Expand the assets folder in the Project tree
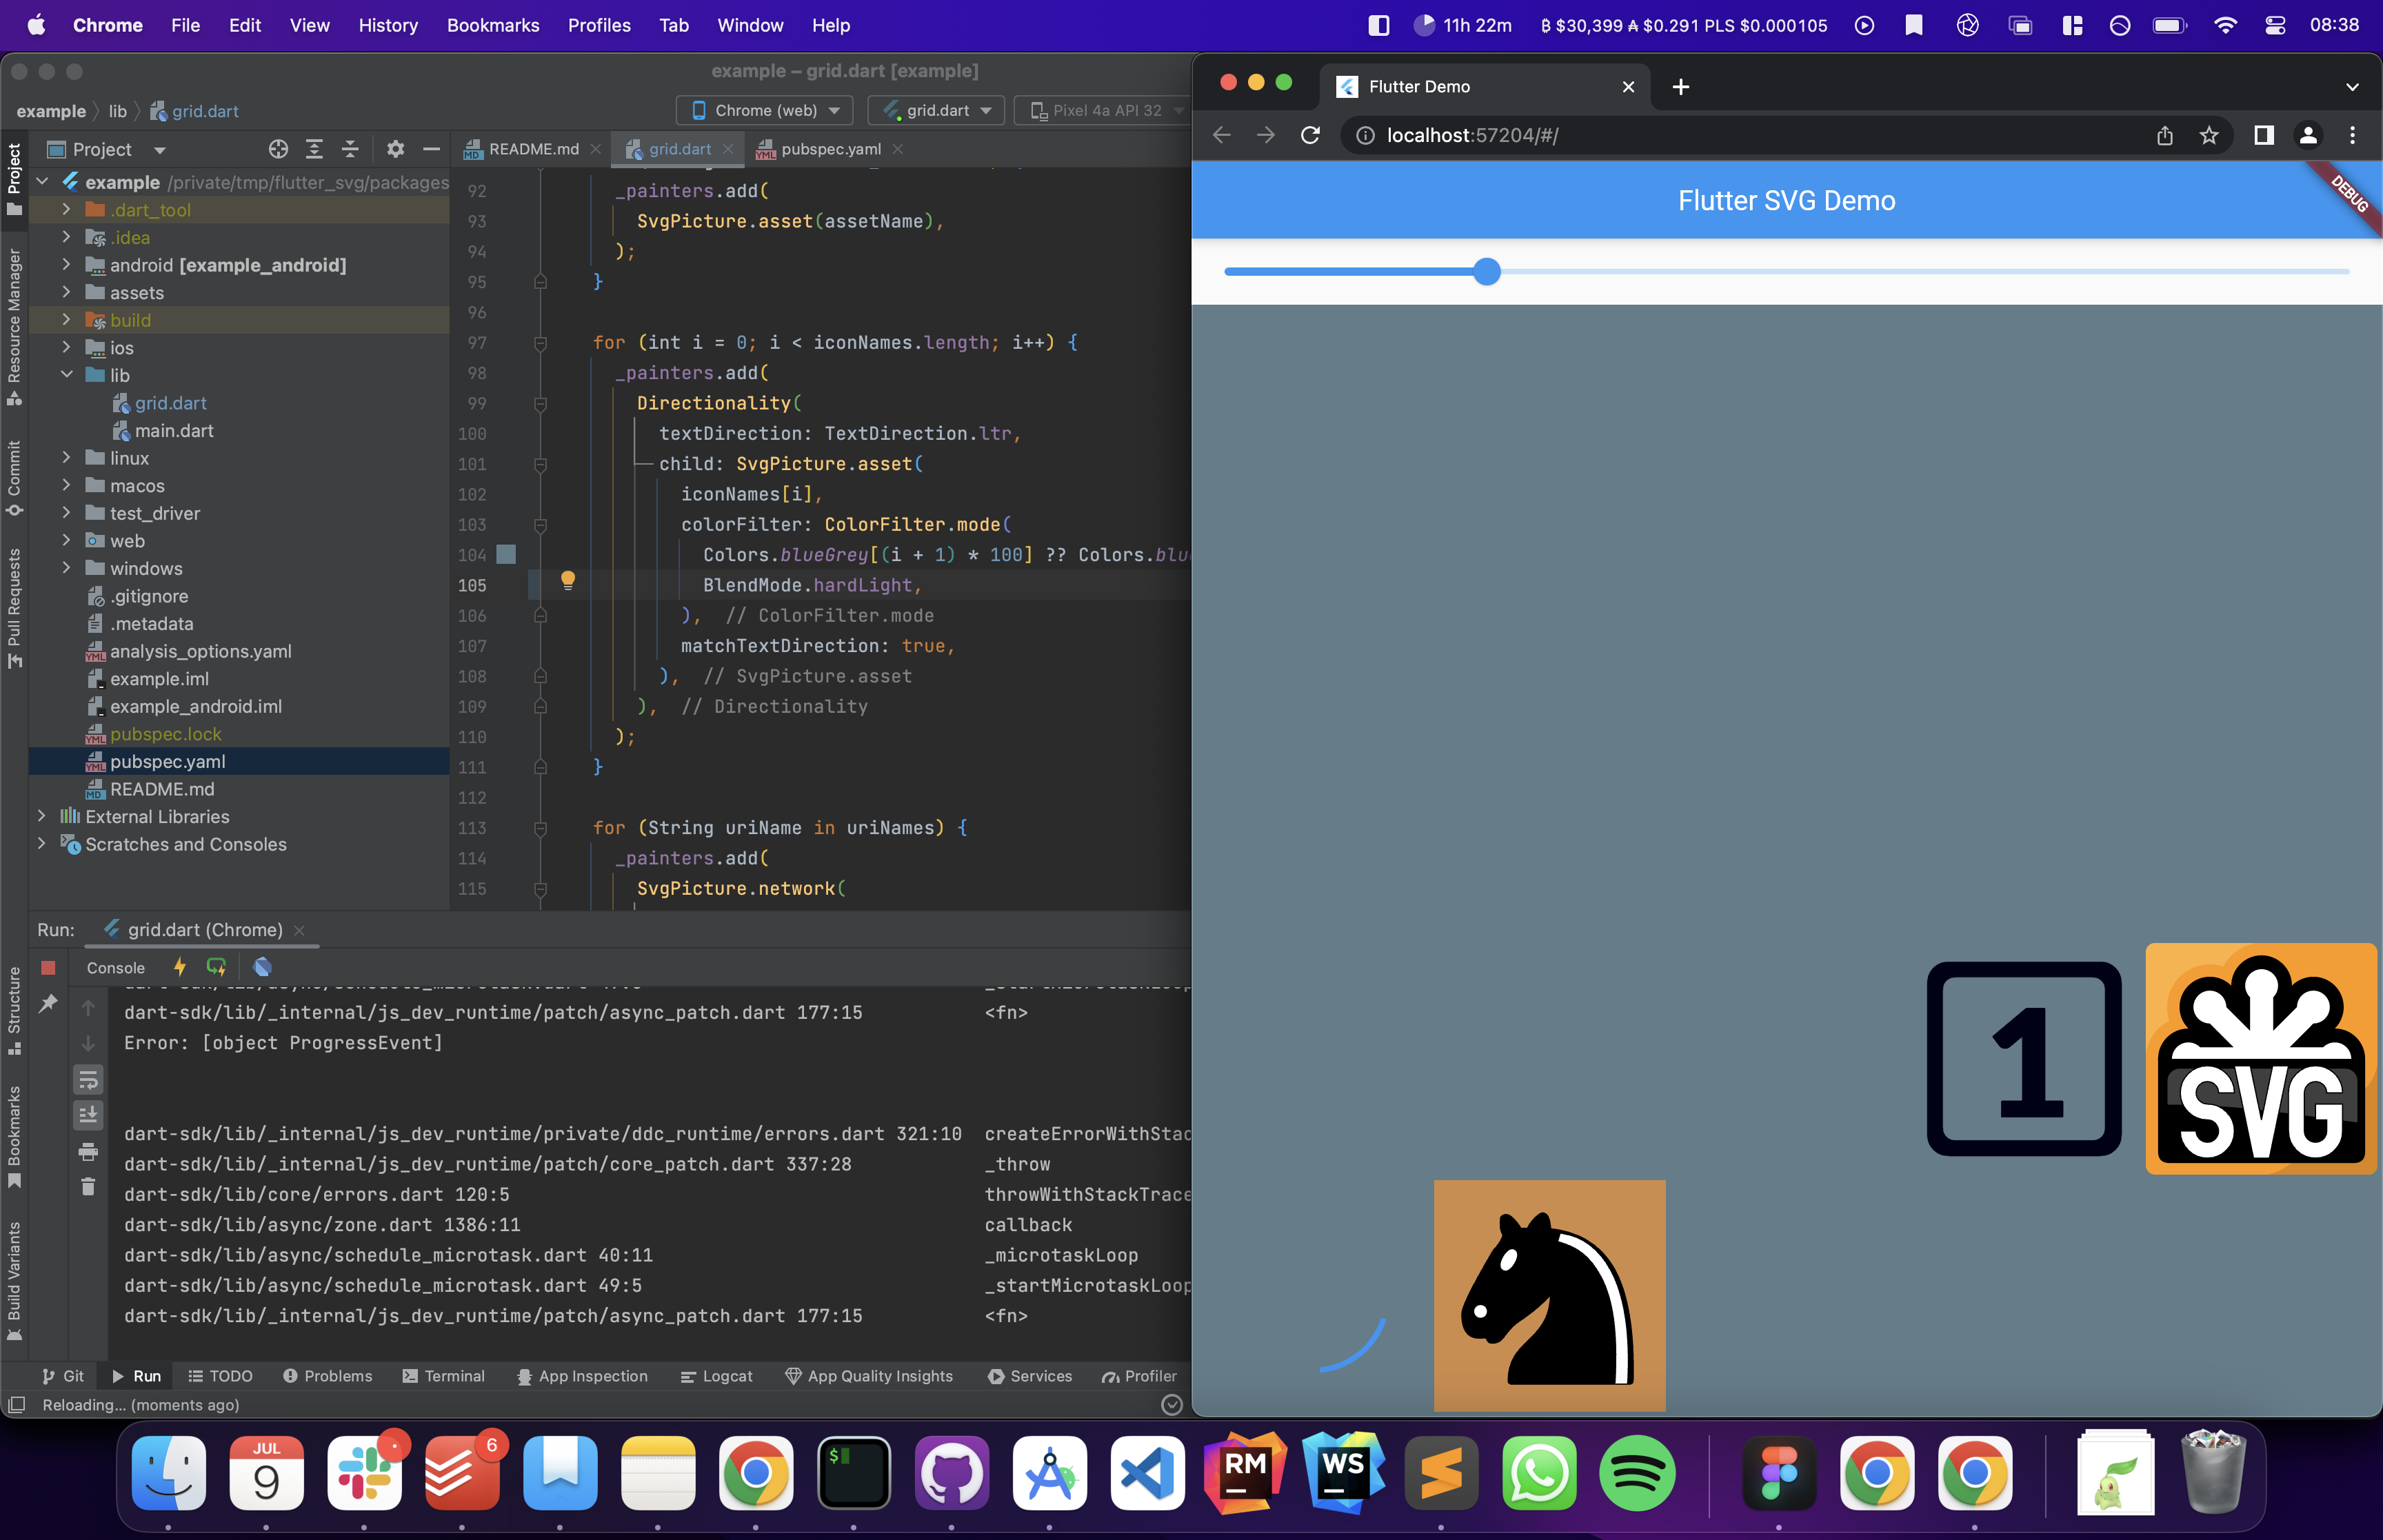The height and width of the screenshot is (1540, 2383). pyautogui.click(x=66, y=292)
